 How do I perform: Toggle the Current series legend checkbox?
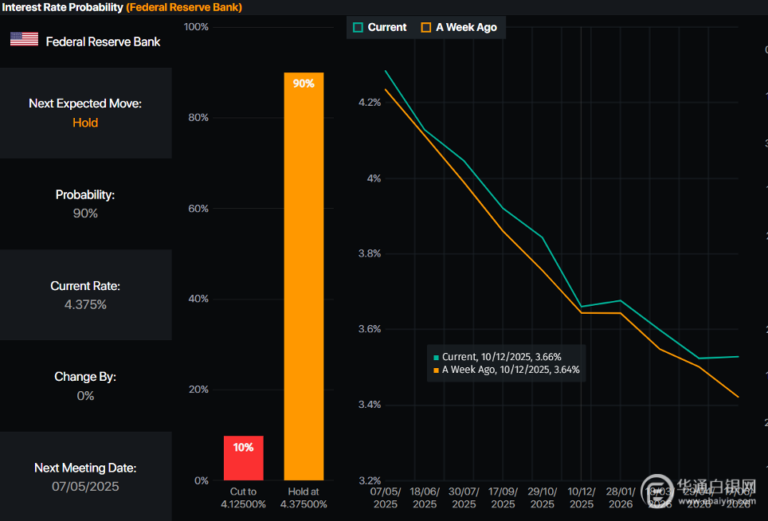[x=358, y=27]
